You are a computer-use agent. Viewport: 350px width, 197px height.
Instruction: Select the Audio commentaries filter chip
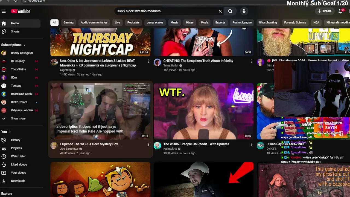coord(94,22)
